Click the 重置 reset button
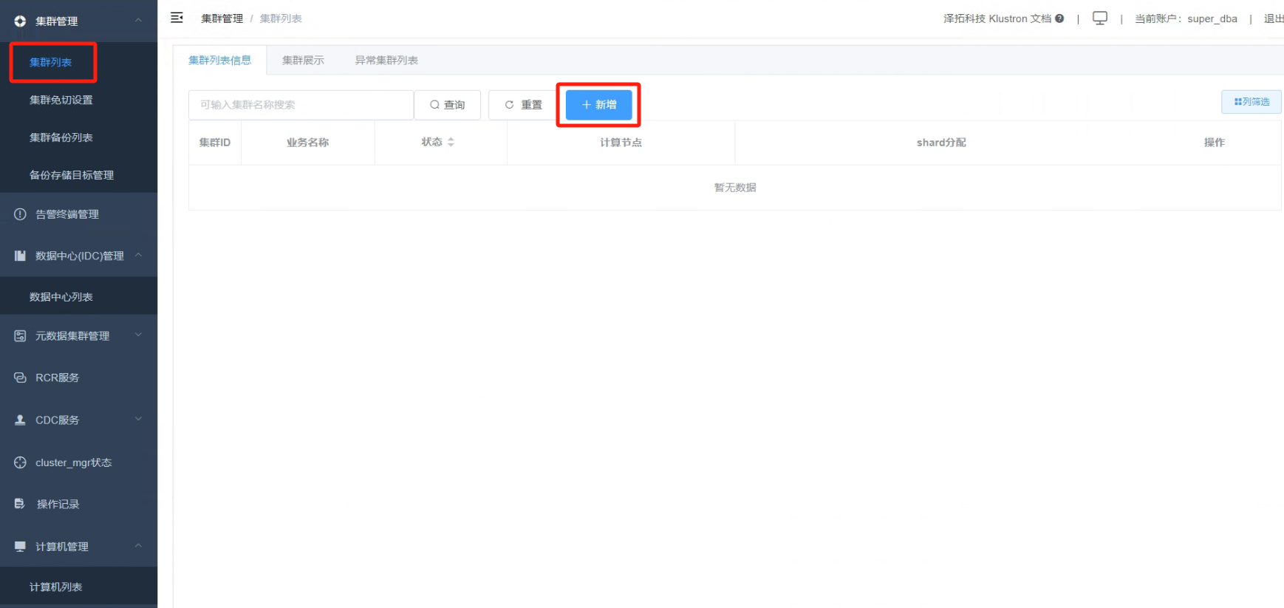Viewport: 1284px width, 608px height. [x=523, y=105]
